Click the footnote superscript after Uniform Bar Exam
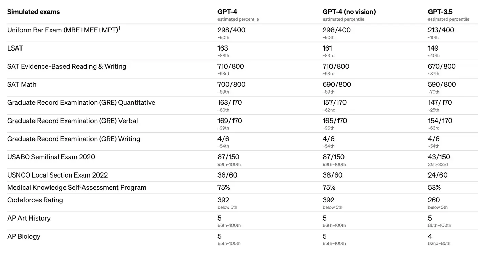This screenshot has width=478, height=253. [119, 28]
